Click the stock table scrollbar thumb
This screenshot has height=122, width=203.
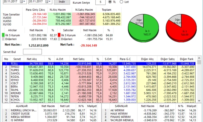tap(199, 62)
